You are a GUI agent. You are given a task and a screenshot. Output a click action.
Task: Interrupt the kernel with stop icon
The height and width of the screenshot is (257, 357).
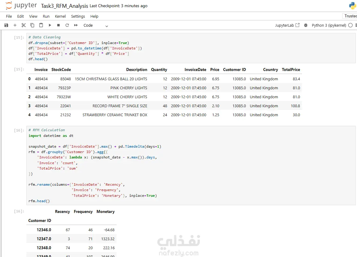click(x=58, y=25)
